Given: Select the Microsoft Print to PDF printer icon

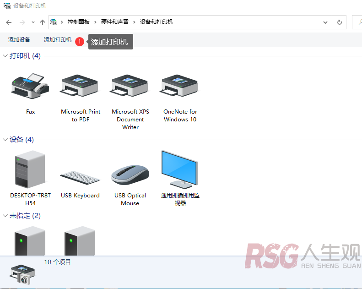Looking at the screenshot, I should pyautogui.click(x=80, y=86).
